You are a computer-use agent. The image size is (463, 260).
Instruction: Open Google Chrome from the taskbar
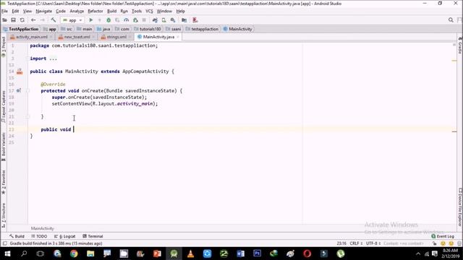pyautogui.click(x=74, y=253)
